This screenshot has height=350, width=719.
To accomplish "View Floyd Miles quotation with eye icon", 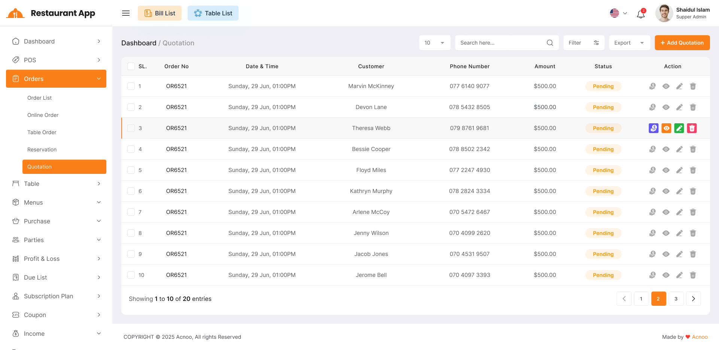I will coord(666,170).
